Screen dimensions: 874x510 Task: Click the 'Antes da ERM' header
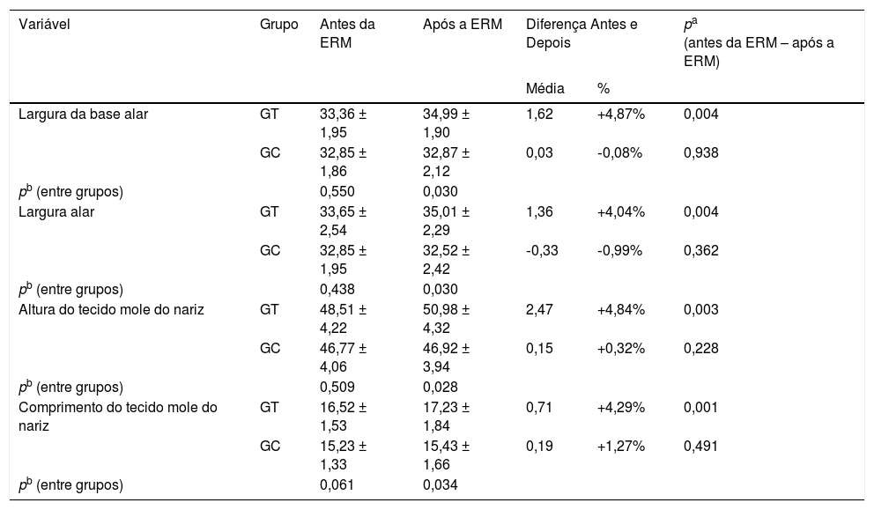point(347,33)
